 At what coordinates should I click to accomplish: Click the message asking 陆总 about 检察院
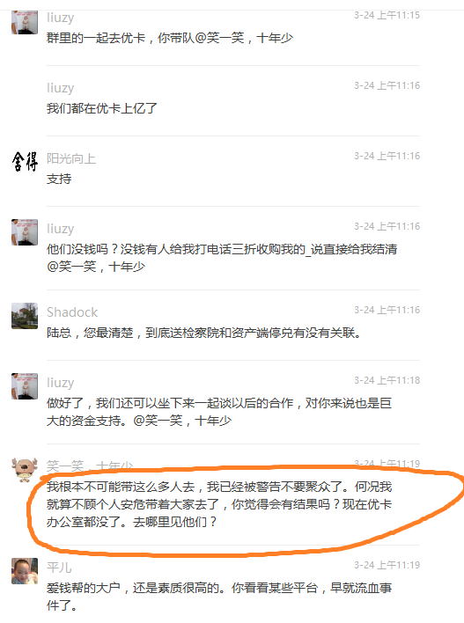[x=203, y=333]
